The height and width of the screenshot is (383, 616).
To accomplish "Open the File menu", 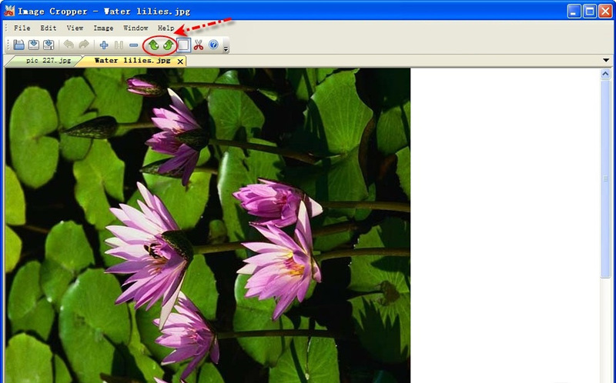I will tap(22, 28).
